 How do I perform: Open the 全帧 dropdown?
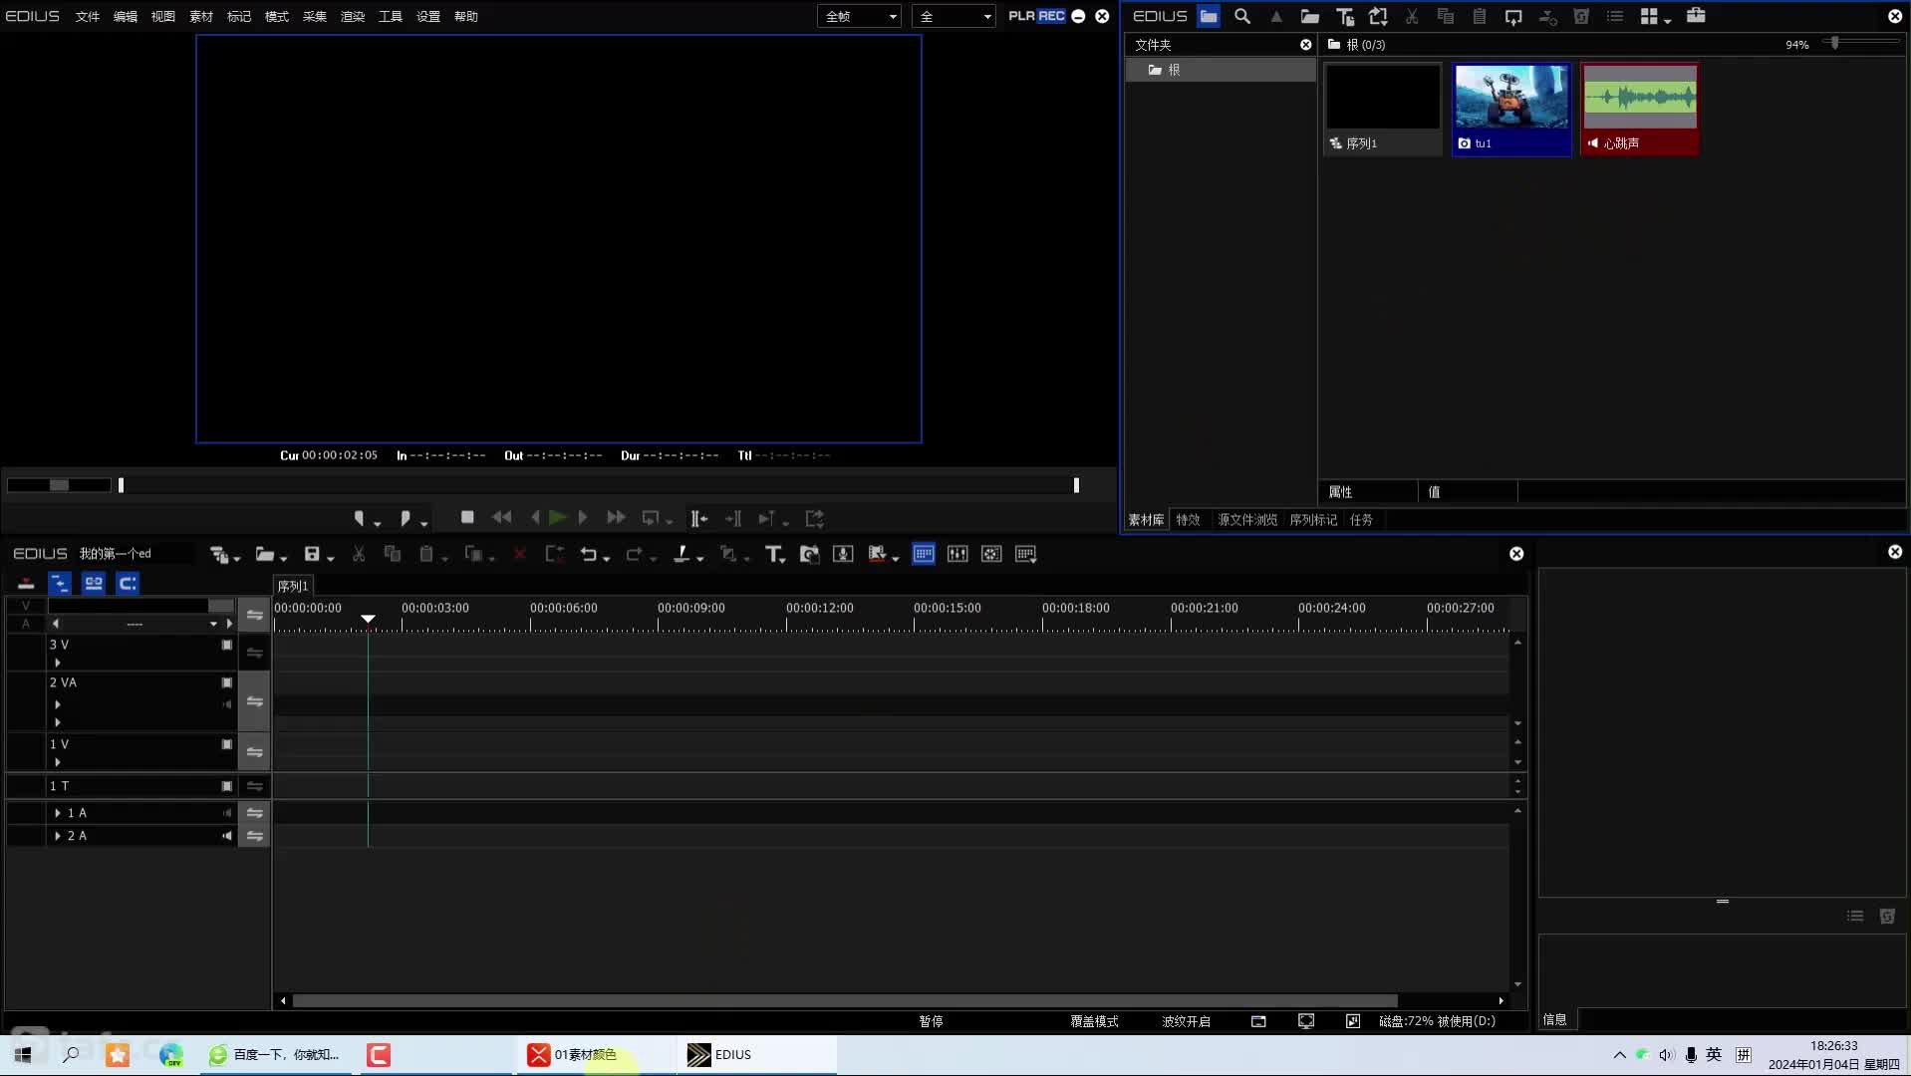[x=860, y=16]
